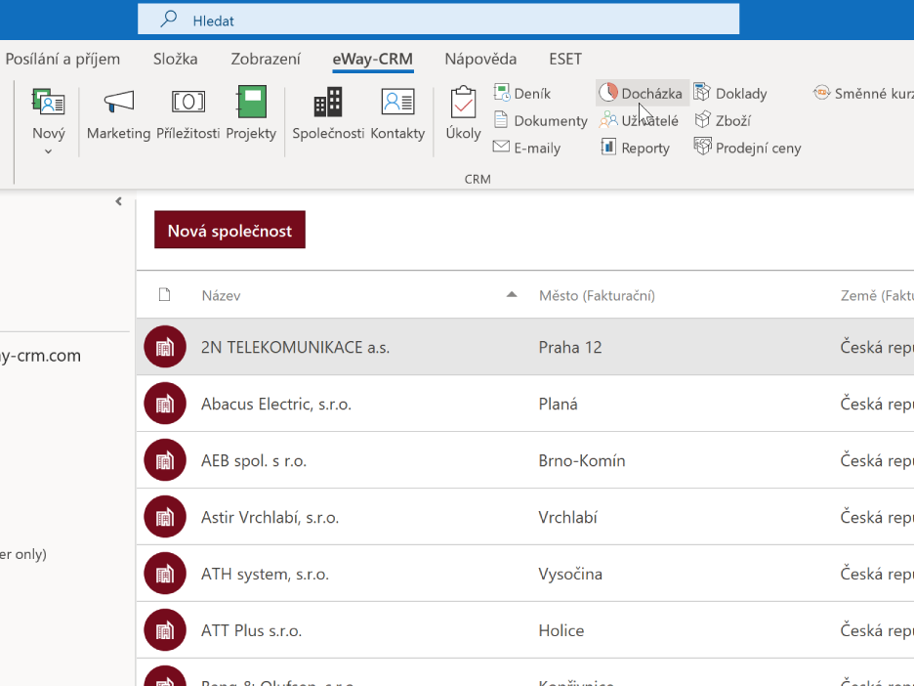The width and height of the screenshot is (914, 686).
Task: Click the Nový item icon
Action: (49, 103)
